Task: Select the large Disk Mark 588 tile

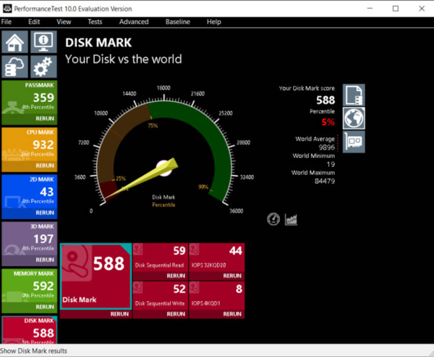Action: [96, 276]
